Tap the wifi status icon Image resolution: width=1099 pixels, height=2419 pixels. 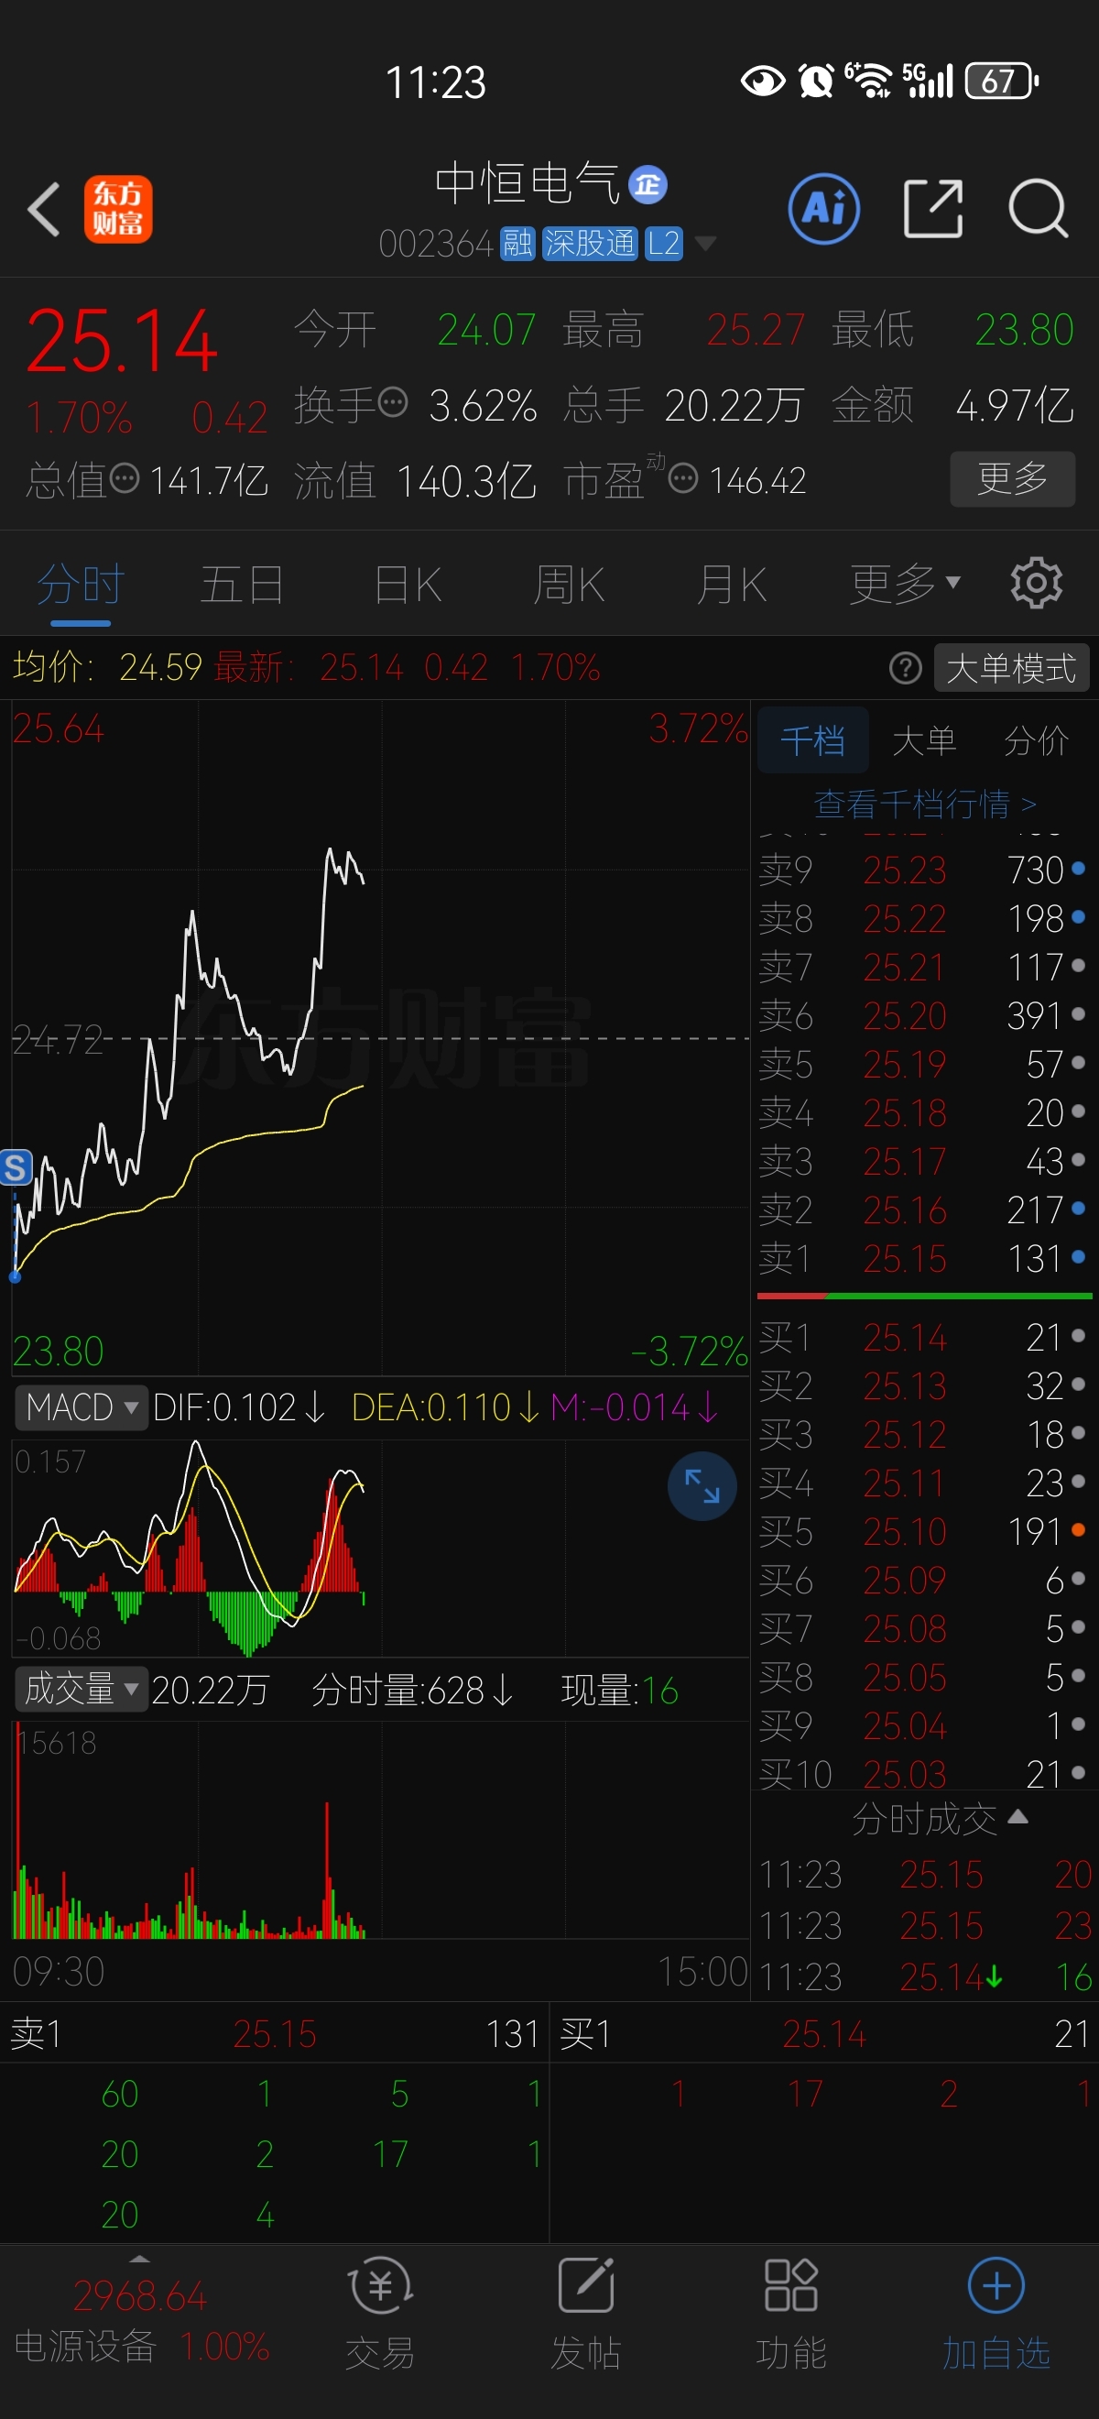click(869, 81)
